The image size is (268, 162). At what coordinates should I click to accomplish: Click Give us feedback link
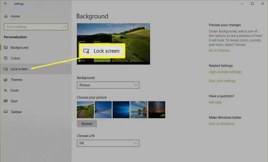coord(221,124)
